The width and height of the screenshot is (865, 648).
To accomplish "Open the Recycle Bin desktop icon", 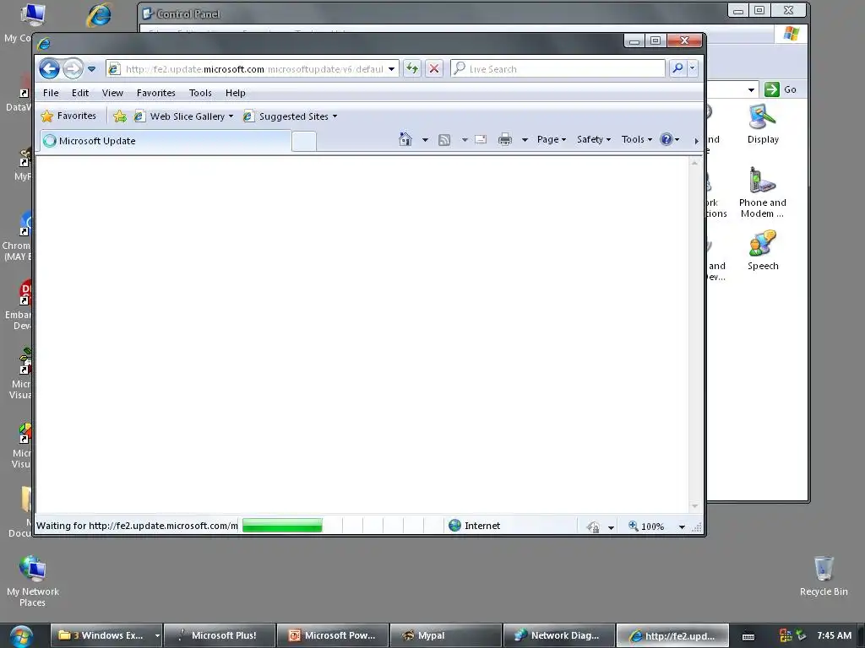I will 824,576.
